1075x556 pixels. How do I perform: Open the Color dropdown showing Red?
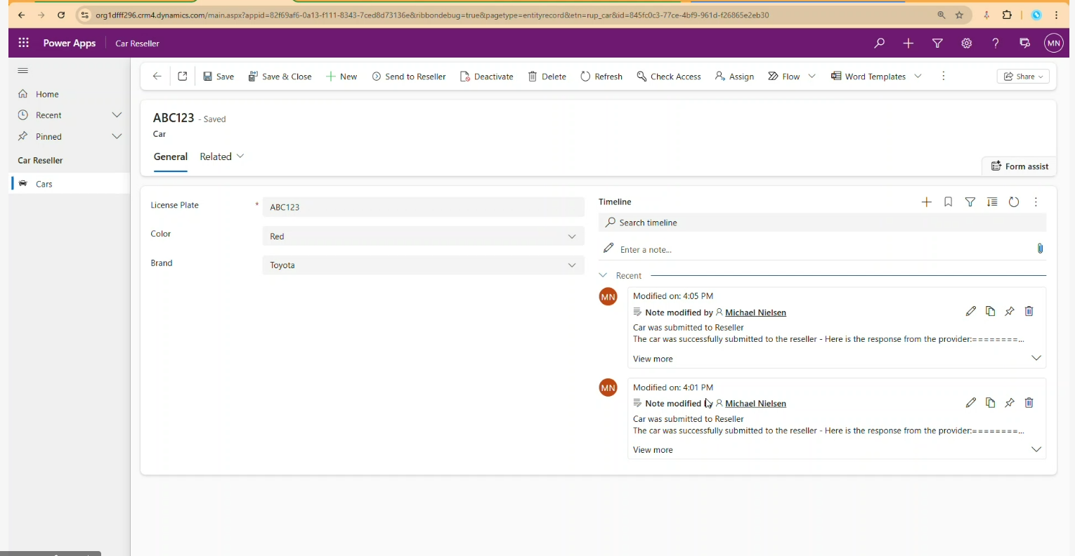[x=423, y=237]
